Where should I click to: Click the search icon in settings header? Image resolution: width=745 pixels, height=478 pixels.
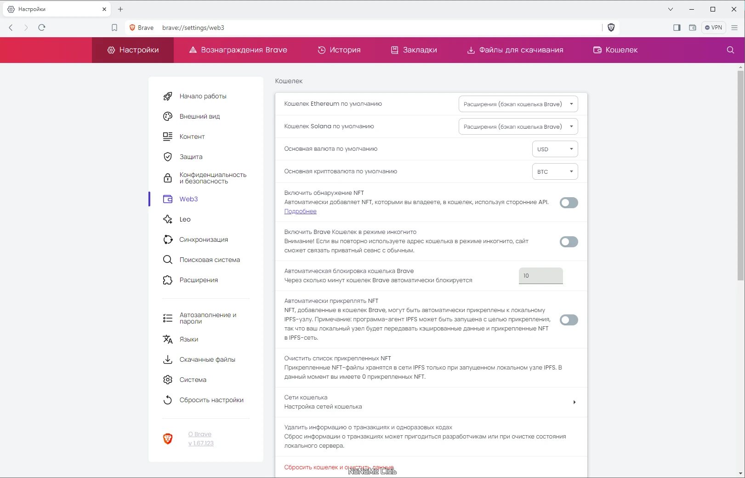(x=730, y=50)
